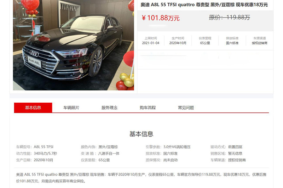Switch to the 车辆照片 tab

click(x=71, y=108)
